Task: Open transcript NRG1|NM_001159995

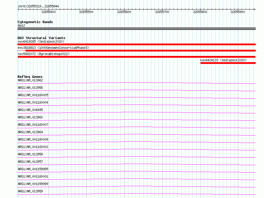Action: (33, 169)
